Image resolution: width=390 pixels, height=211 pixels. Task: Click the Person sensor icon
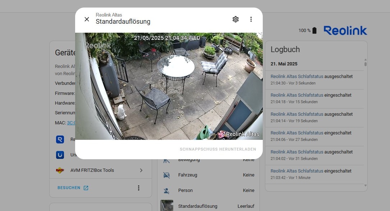point(166,191)
